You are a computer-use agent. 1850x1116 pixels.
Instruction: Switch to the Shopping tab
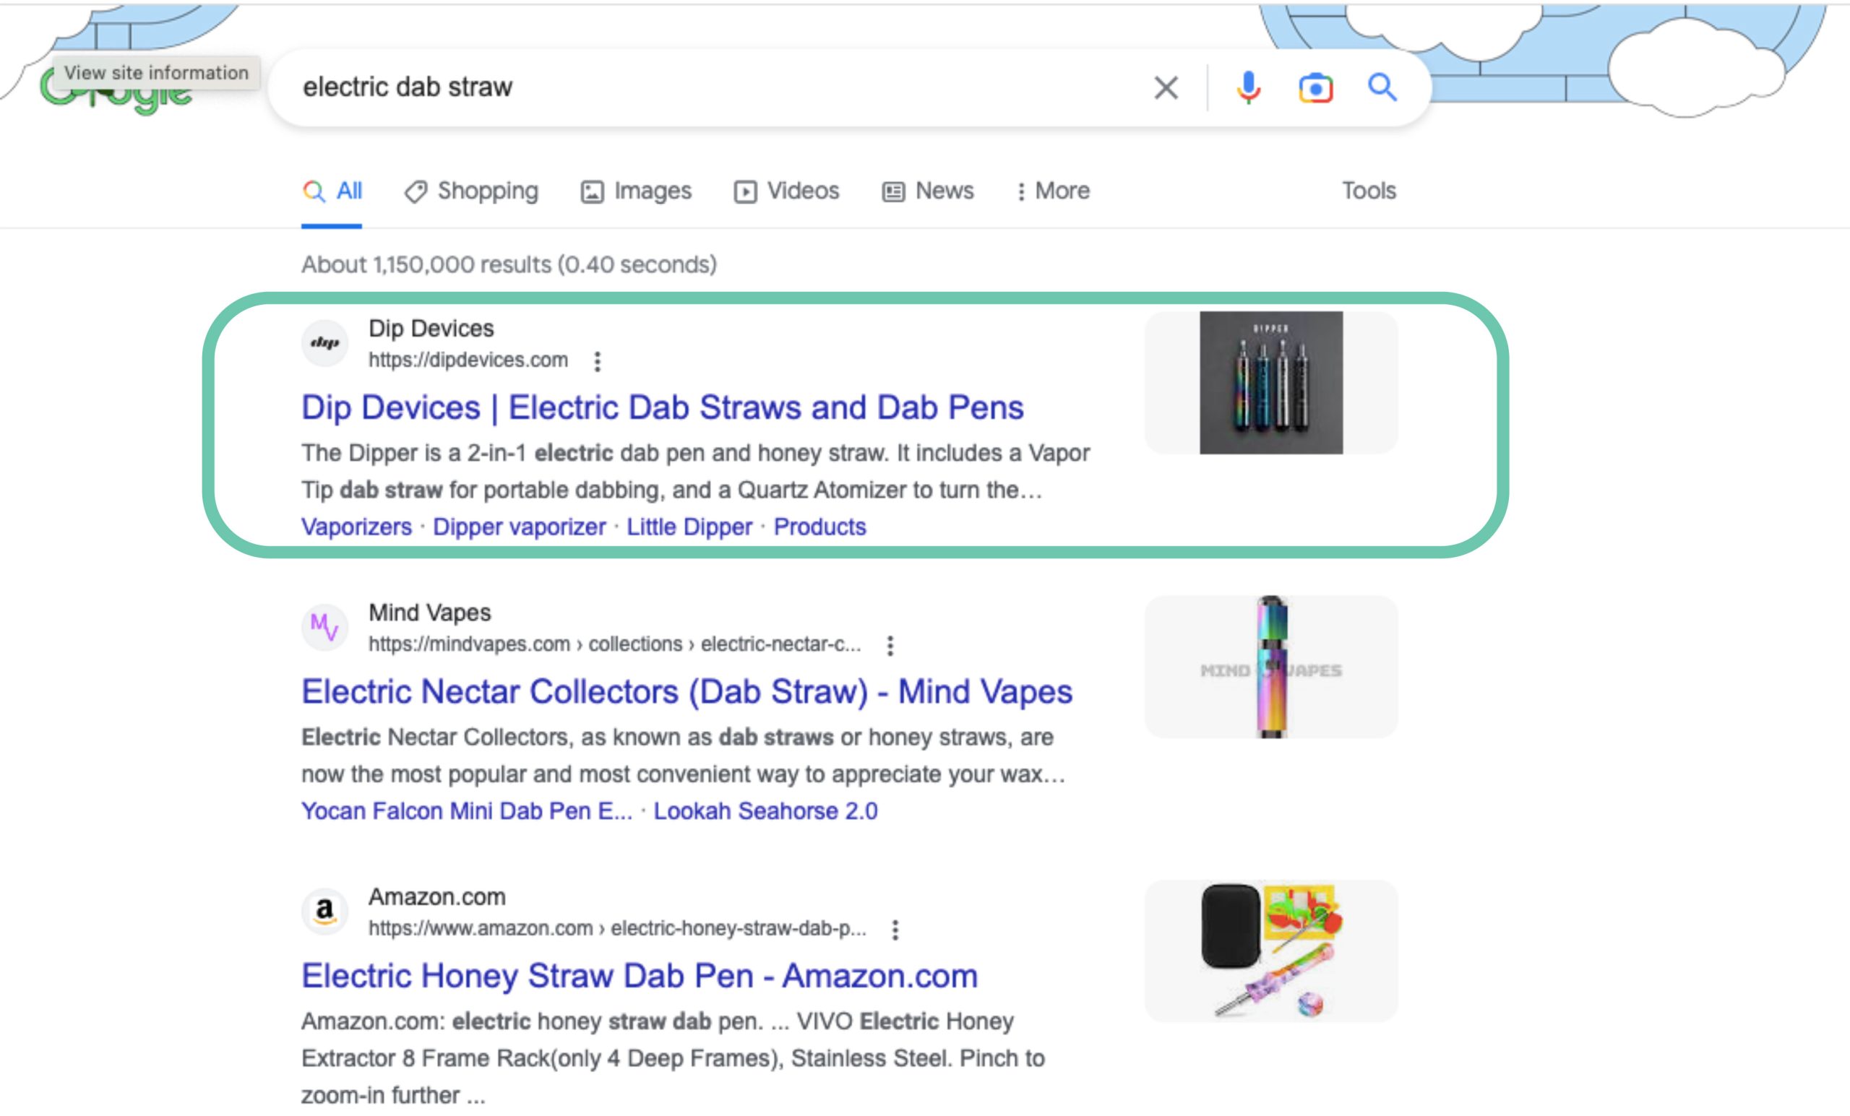coord(471,191)
